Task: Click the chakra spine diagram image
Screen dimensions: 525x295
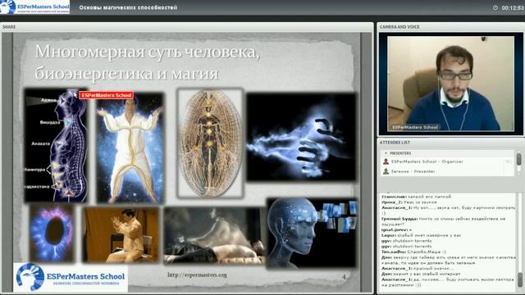Action: pyautogui.click(x=56, y=146)
